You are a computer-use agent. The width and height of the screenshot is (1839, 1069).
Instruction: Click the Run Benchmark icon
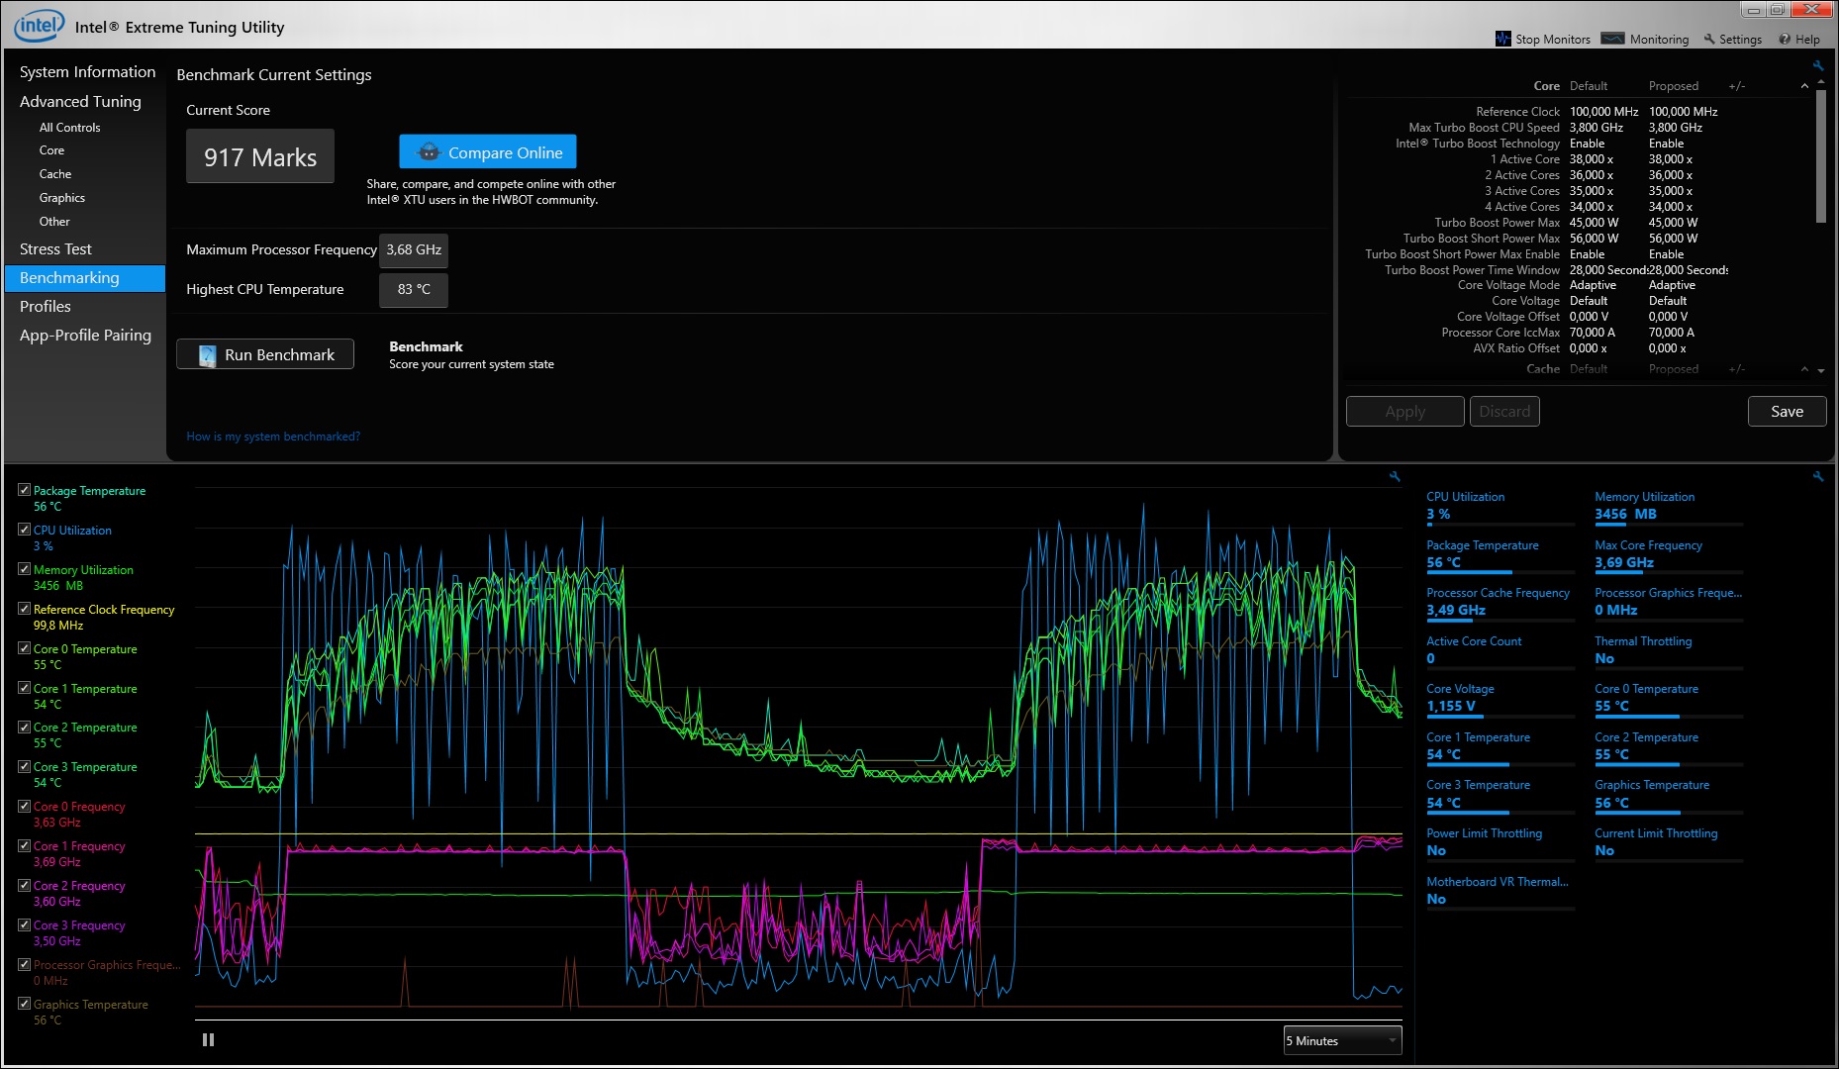(x=207, y=355)
